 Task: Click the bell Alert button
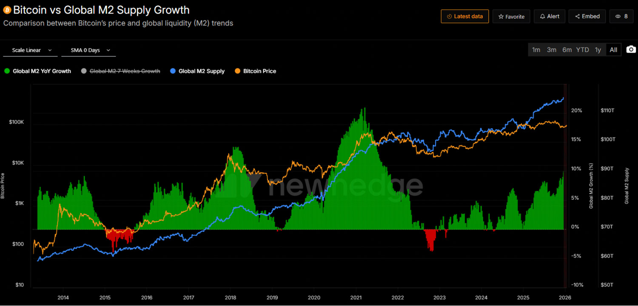click(x=550, y=17)
